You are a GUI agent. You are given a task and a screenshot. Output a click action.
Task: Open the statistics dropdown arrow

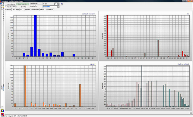click(58, 7)
